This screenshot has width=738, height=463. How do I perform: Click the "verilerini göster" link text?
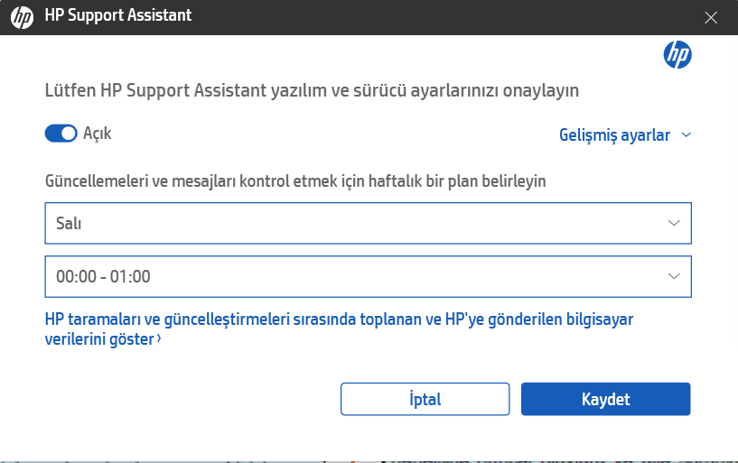[x=99, y=339]
